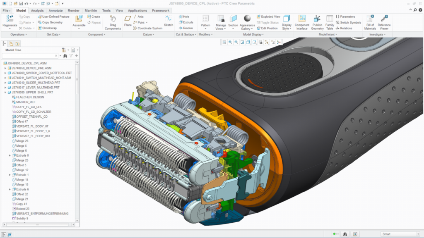Select the Hole tool
This screenshot has height=238, width=424.
pyautogui.click(x=184, y=17)
